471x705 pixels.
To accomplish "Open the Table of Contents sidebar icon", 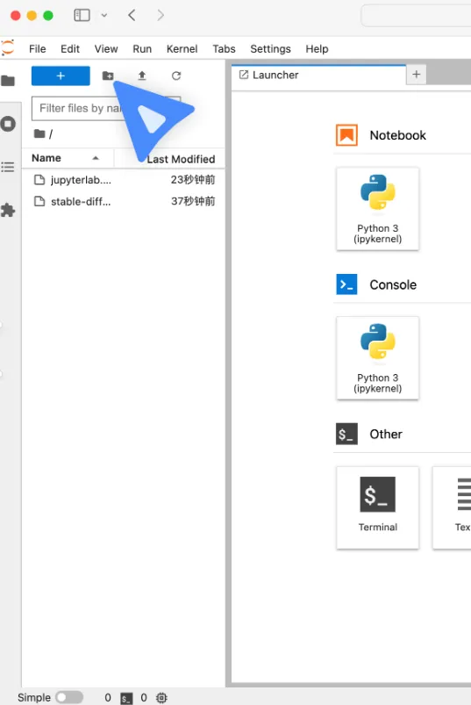I will (8, 168).
